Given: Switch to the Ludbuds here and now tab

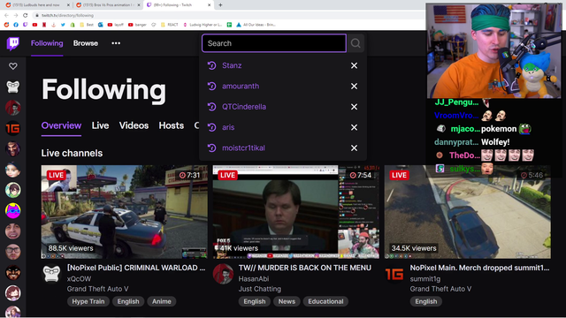Looking at the screenshot, I should (x=36, y=5).
